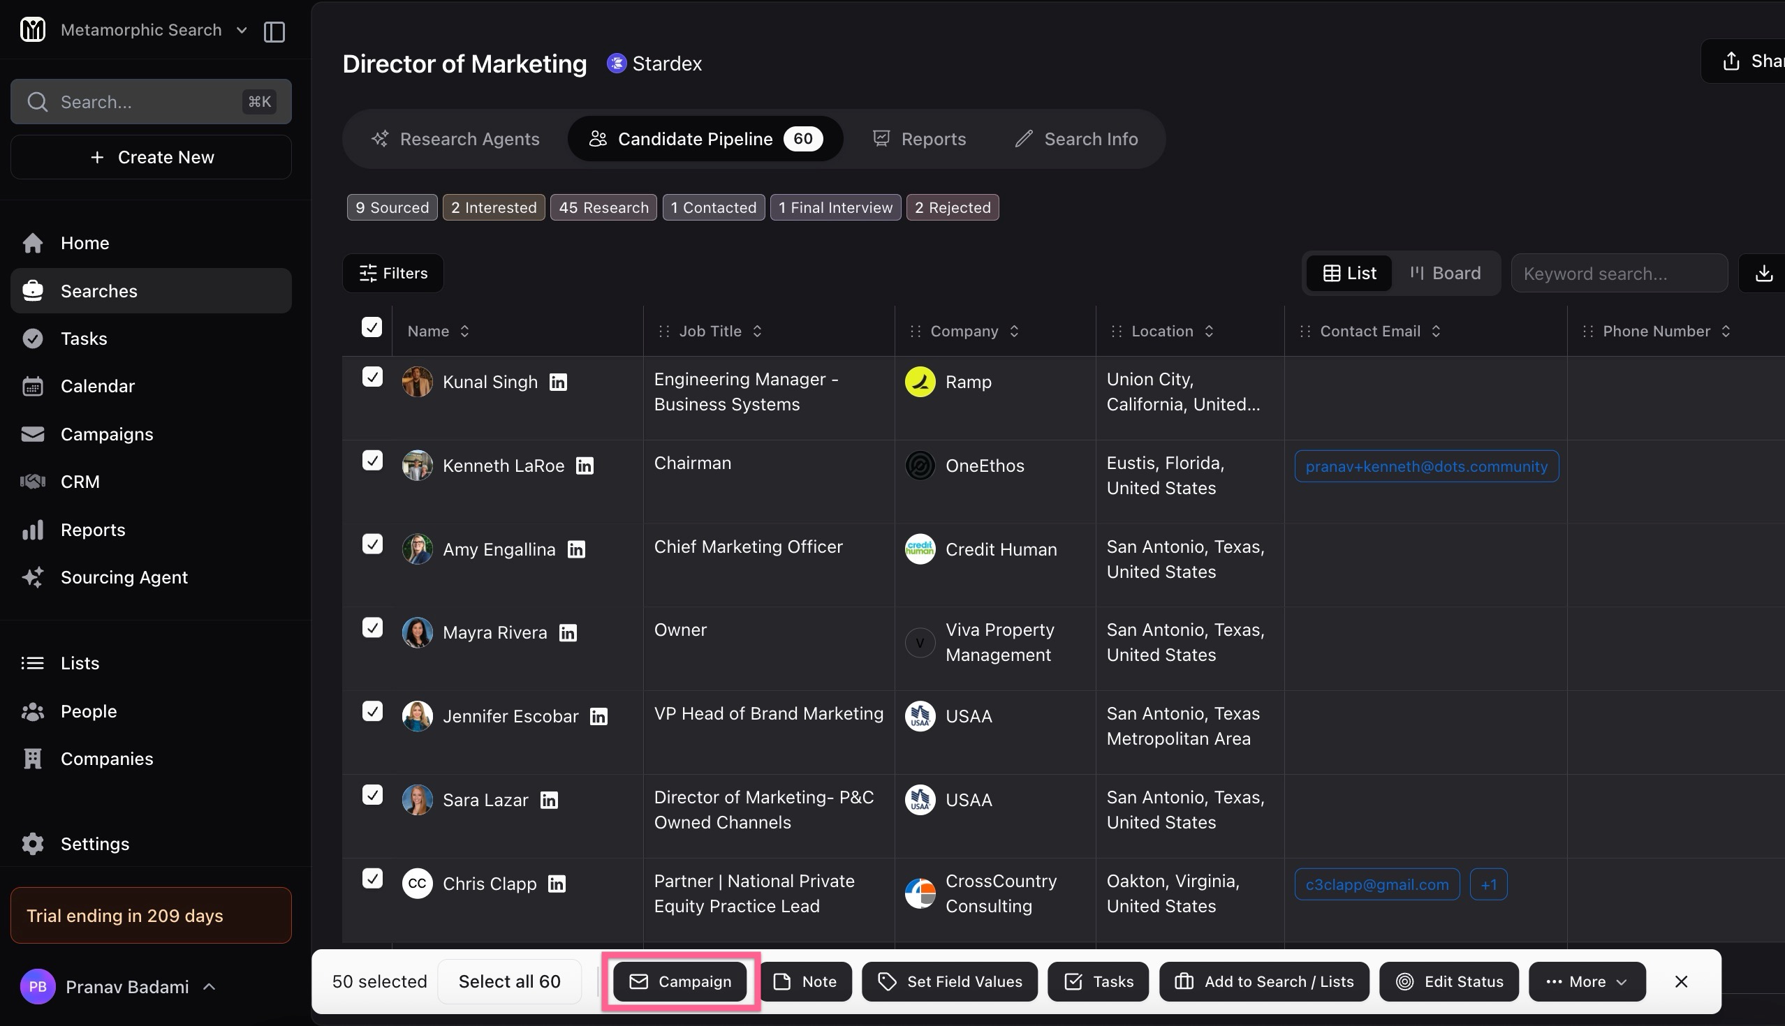Switch to Board view
1785x1026 pixels.
[1445, 274]
